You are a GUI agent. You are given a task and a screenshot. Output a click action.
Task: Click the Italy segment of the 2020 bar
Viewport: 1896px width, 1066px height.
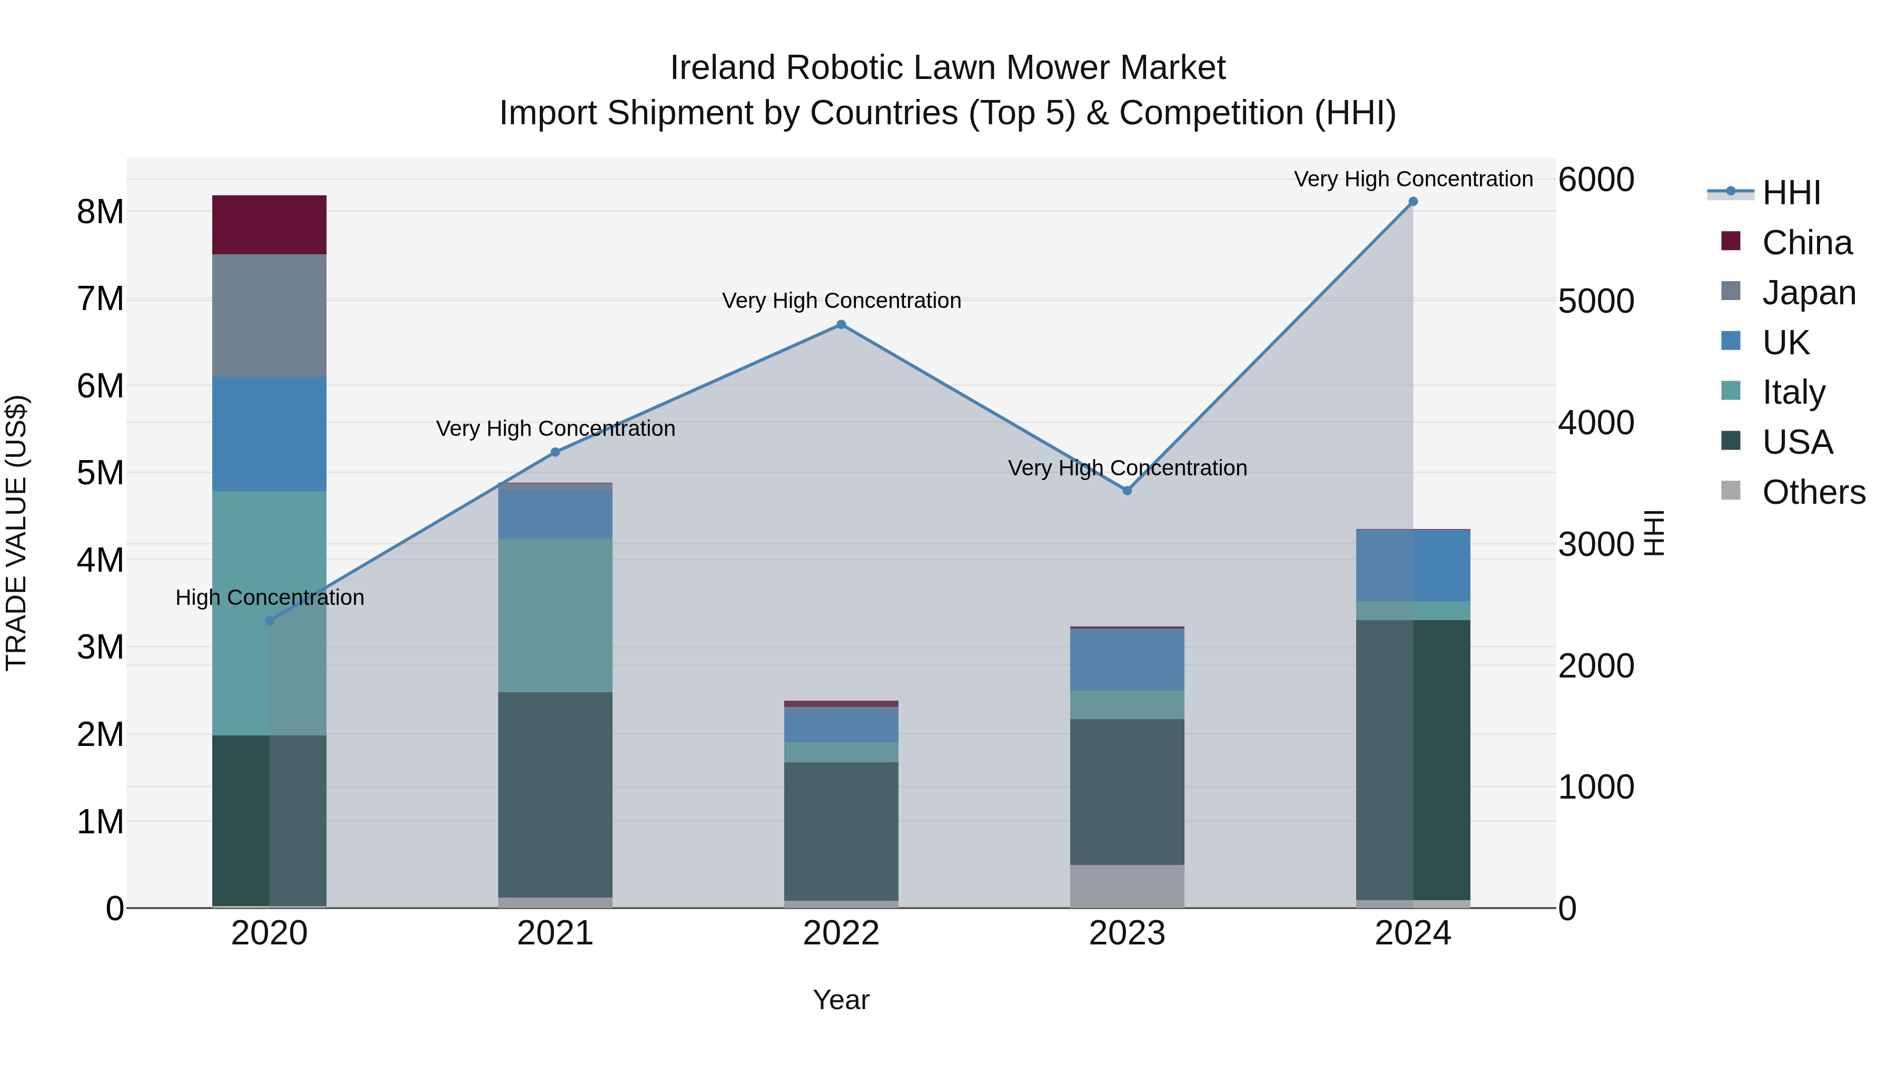269,614
